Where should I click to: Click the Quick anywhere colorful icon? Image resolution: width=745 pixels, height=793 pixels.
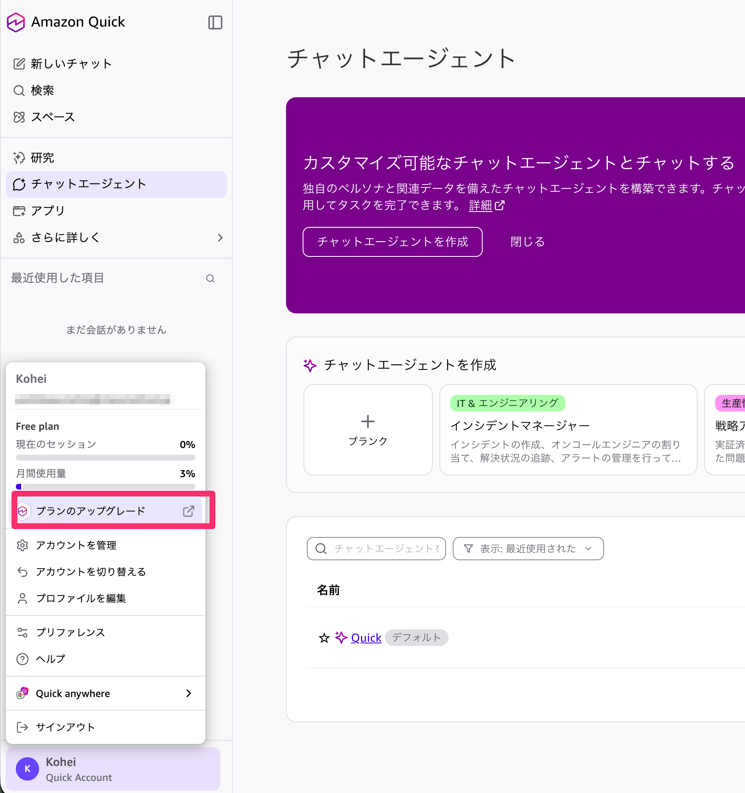pyautogui.click(x=22, y=693)
